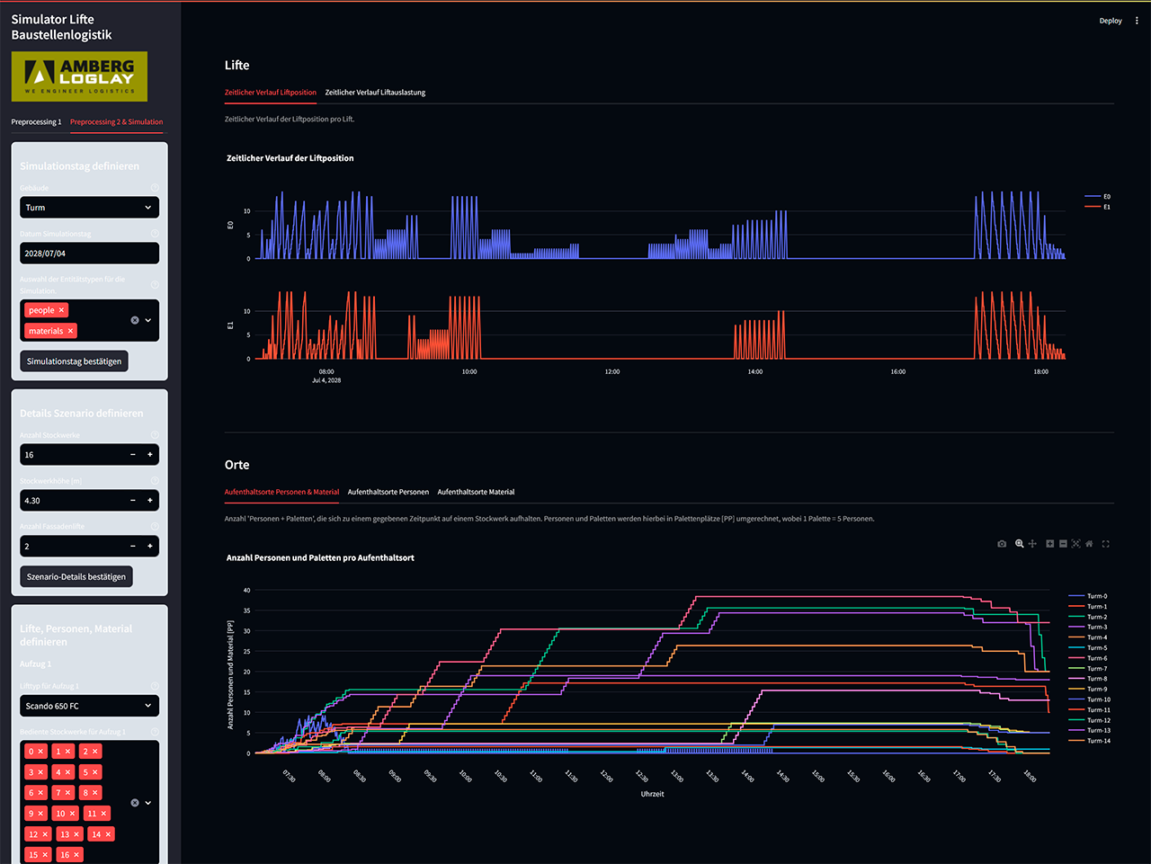
Task: Toggle Turm-0 trace in legend
Action: (1088, 596)
